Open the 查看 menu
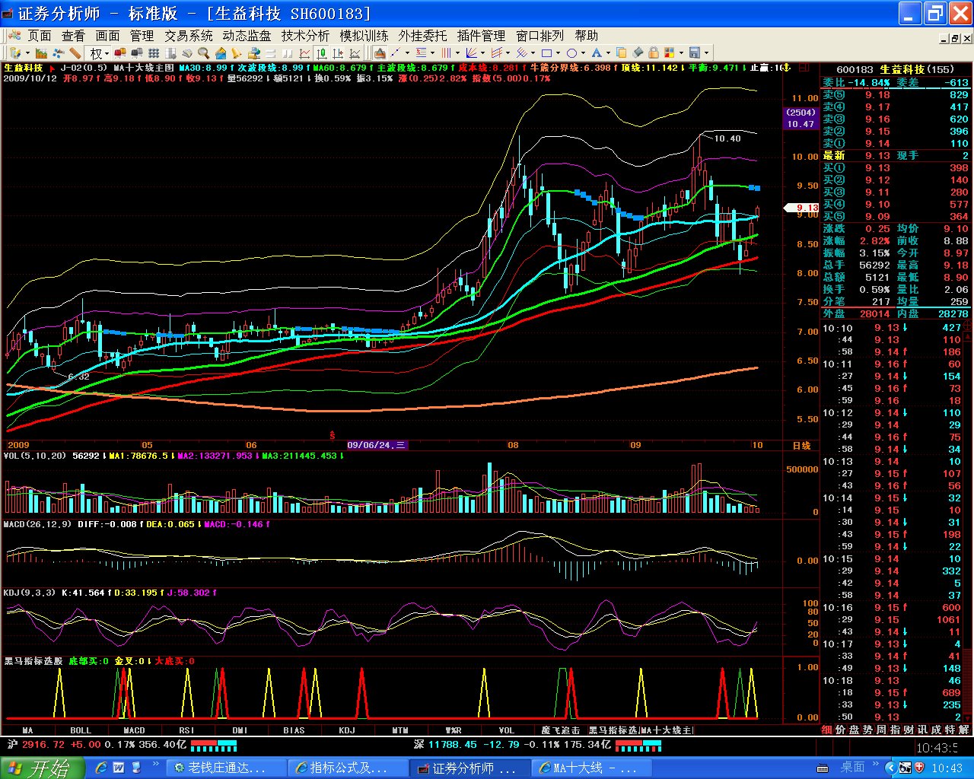Screen dimensions: 974x779 [x=73, y=36]
